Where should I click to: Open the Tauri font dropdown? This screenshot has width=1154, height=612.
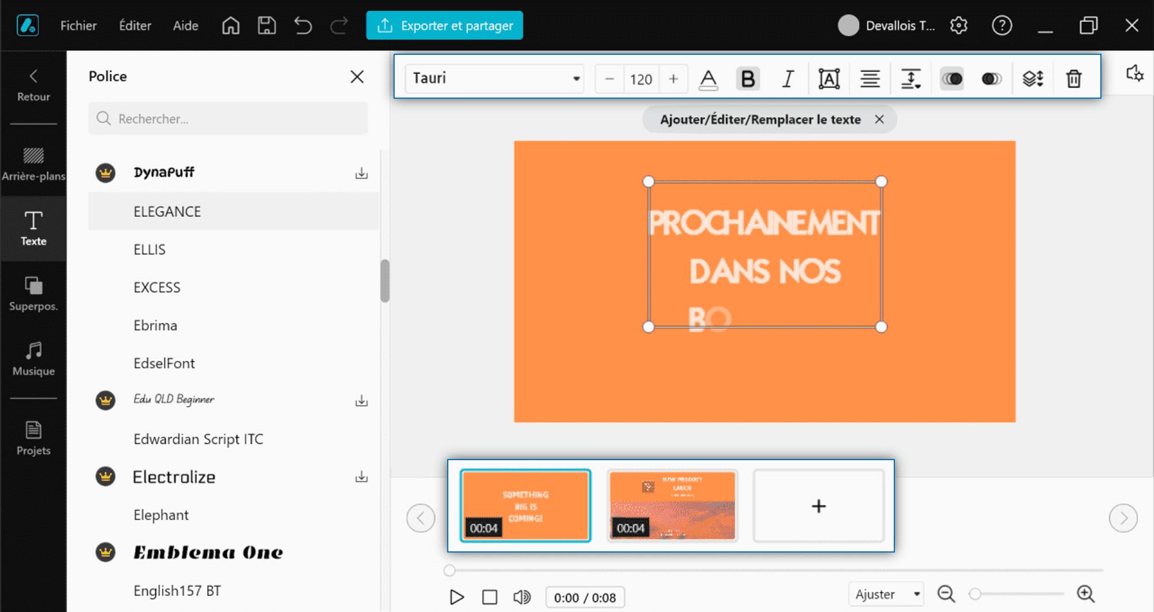tap(494, 79)
